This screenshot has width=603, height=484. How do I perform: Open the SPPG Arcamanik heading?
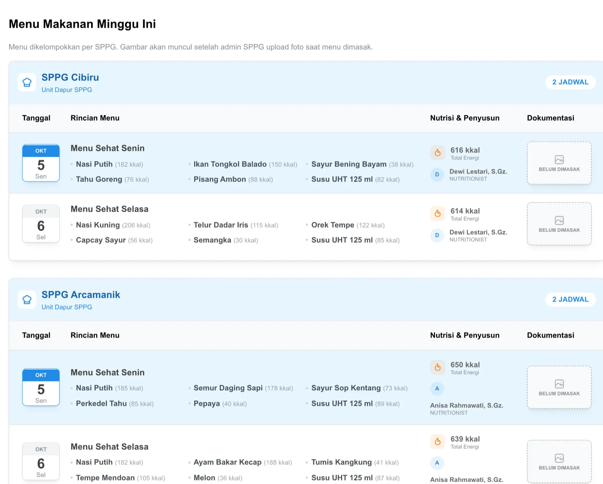click(81, 295)
